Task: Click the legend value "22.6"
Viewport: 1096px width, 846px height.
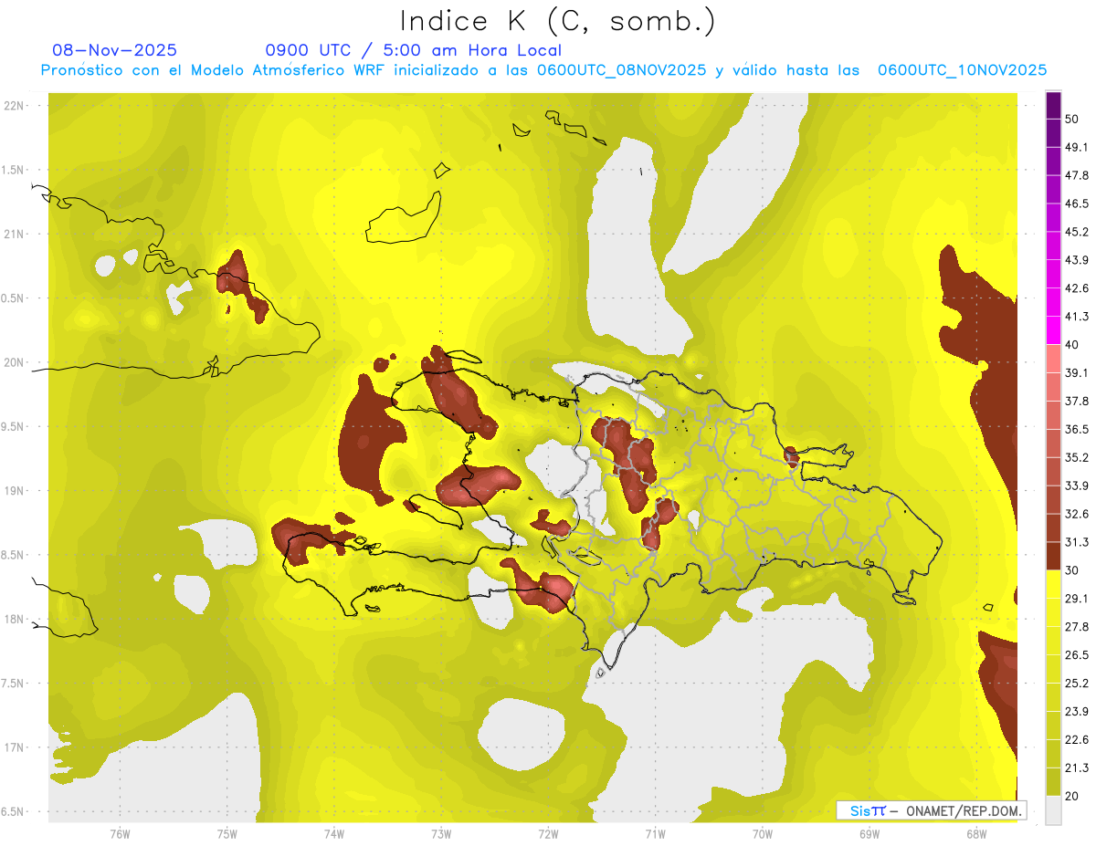Action: (1077, 740)
